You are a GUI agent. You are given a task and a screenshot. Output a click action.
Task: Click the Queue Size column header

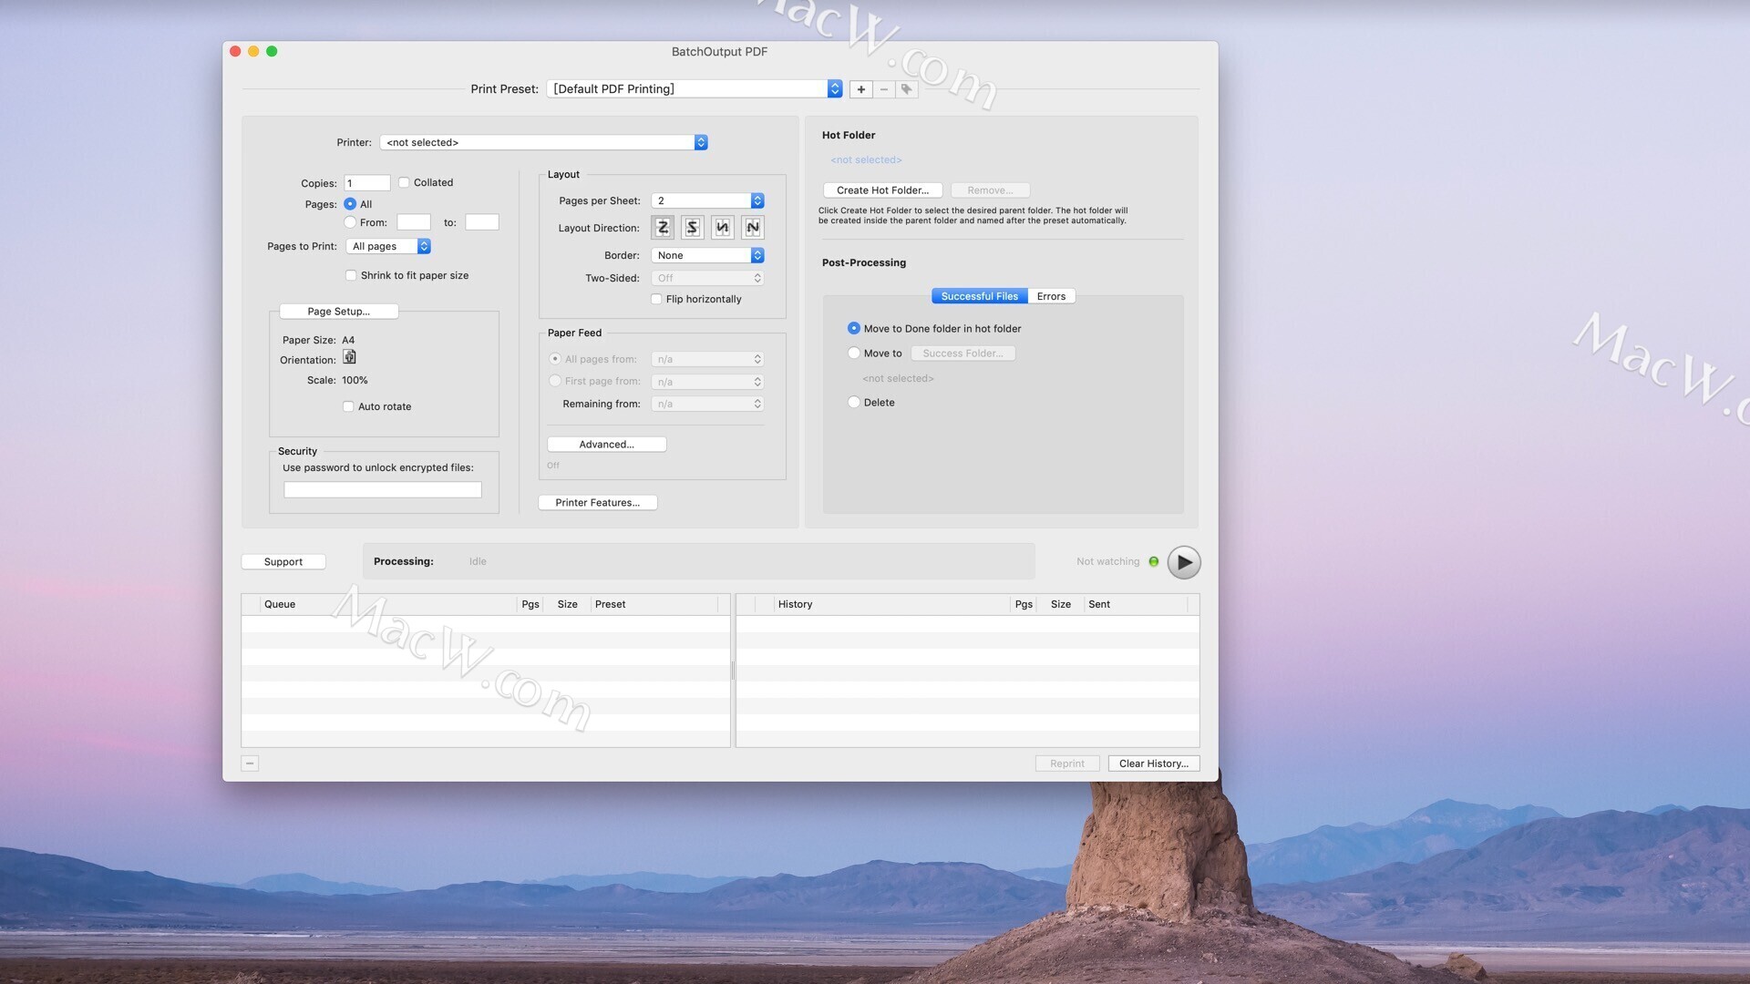[x=567, y=604]
